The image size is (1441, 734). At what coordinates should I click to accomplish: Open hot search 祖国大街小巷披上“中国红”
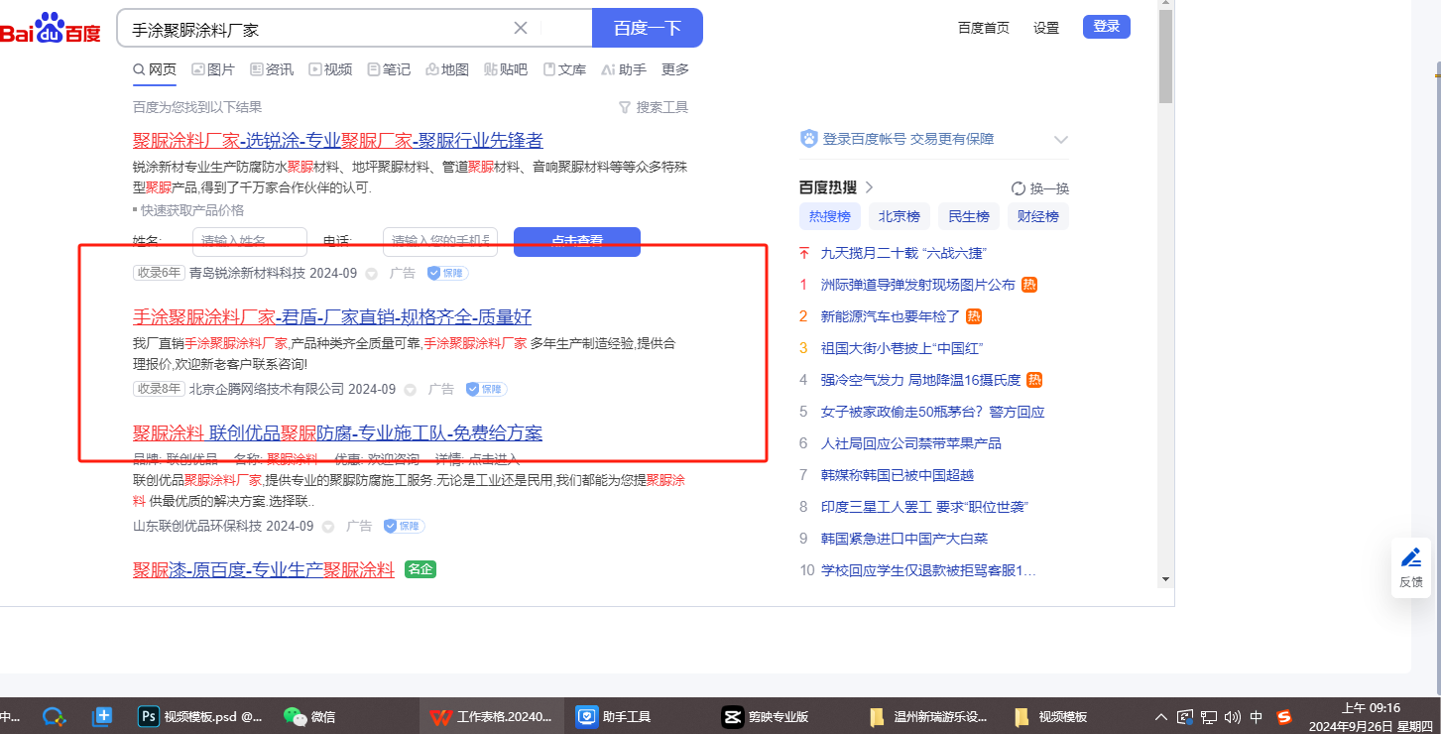(902, 348)
